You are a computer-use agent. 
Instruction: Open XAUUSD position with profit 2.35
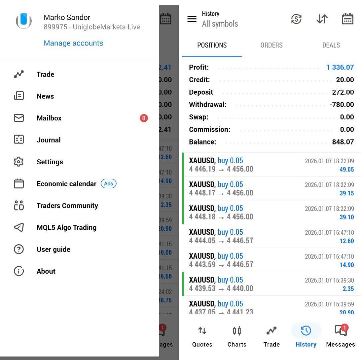(x=271, y=284)
